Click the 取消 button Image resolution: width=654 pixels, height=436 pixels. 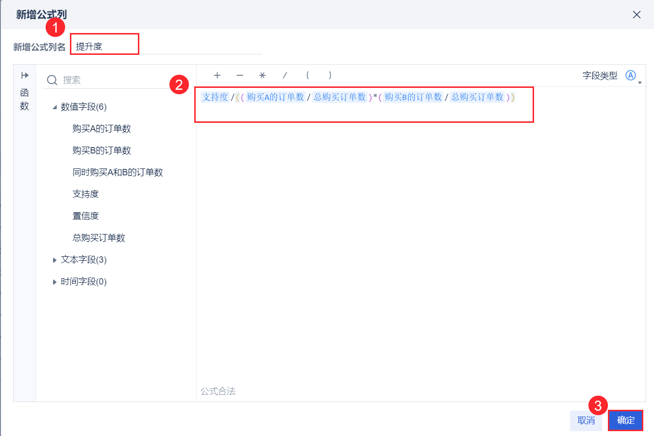tap(586, 420)
